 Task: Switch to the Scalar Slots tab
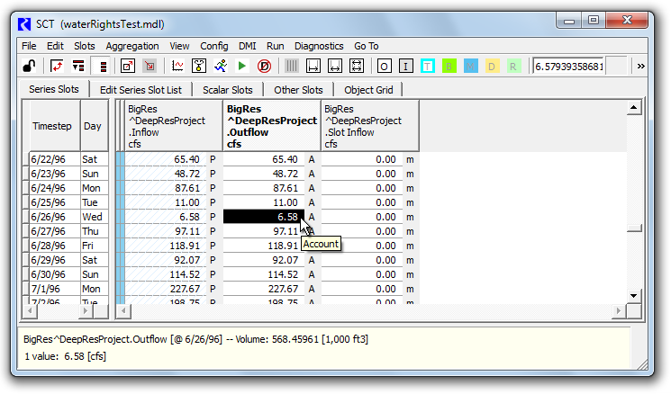[228, 90]
